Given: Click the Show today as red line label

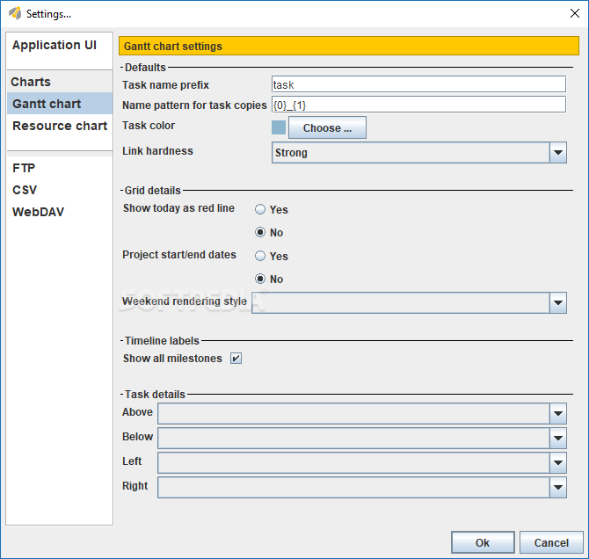Looking at the screenshot, I should tap(178, 208).
